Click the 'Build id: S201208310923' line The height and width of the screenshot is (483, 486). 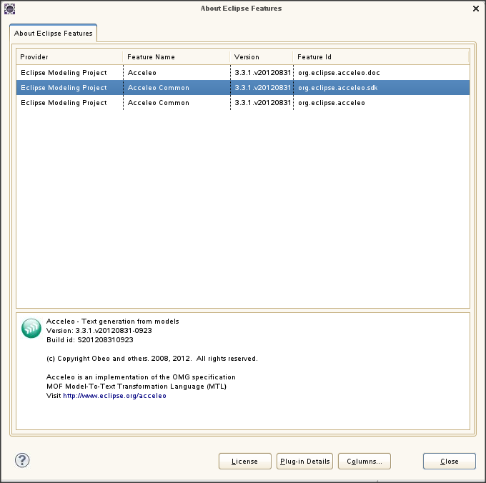click(x=90, y=340)
